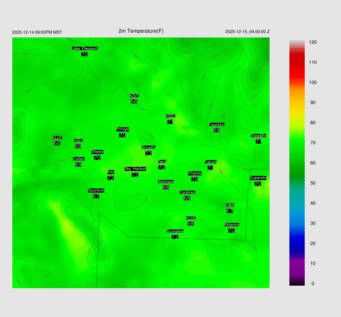The height and width of the screenshot is (317, 341).
Task: Click the KIWA station label
Action: pos(229,205)
